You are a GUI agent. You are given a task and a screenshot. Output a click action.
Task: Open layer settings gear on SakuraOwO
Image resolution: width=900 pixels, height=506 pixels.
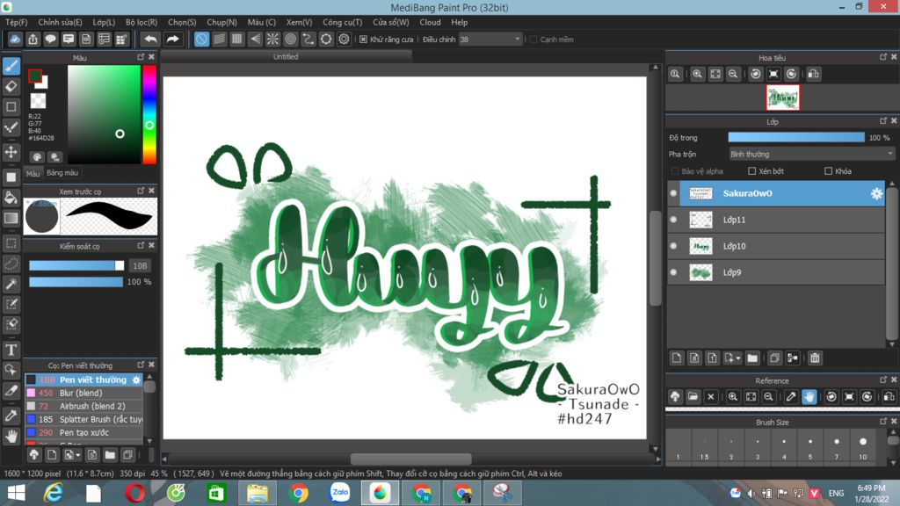click(x=876, y=193)
